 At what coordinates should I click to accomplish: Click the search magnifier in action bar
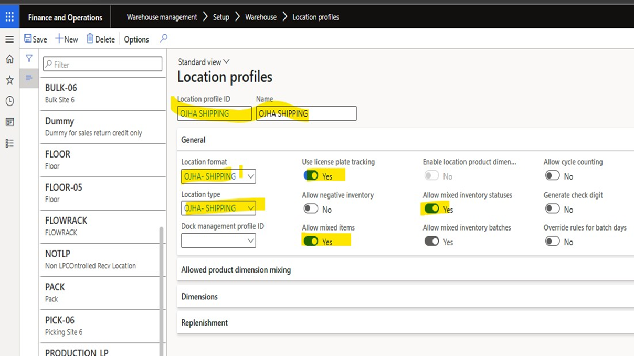(x=164, y=38)
